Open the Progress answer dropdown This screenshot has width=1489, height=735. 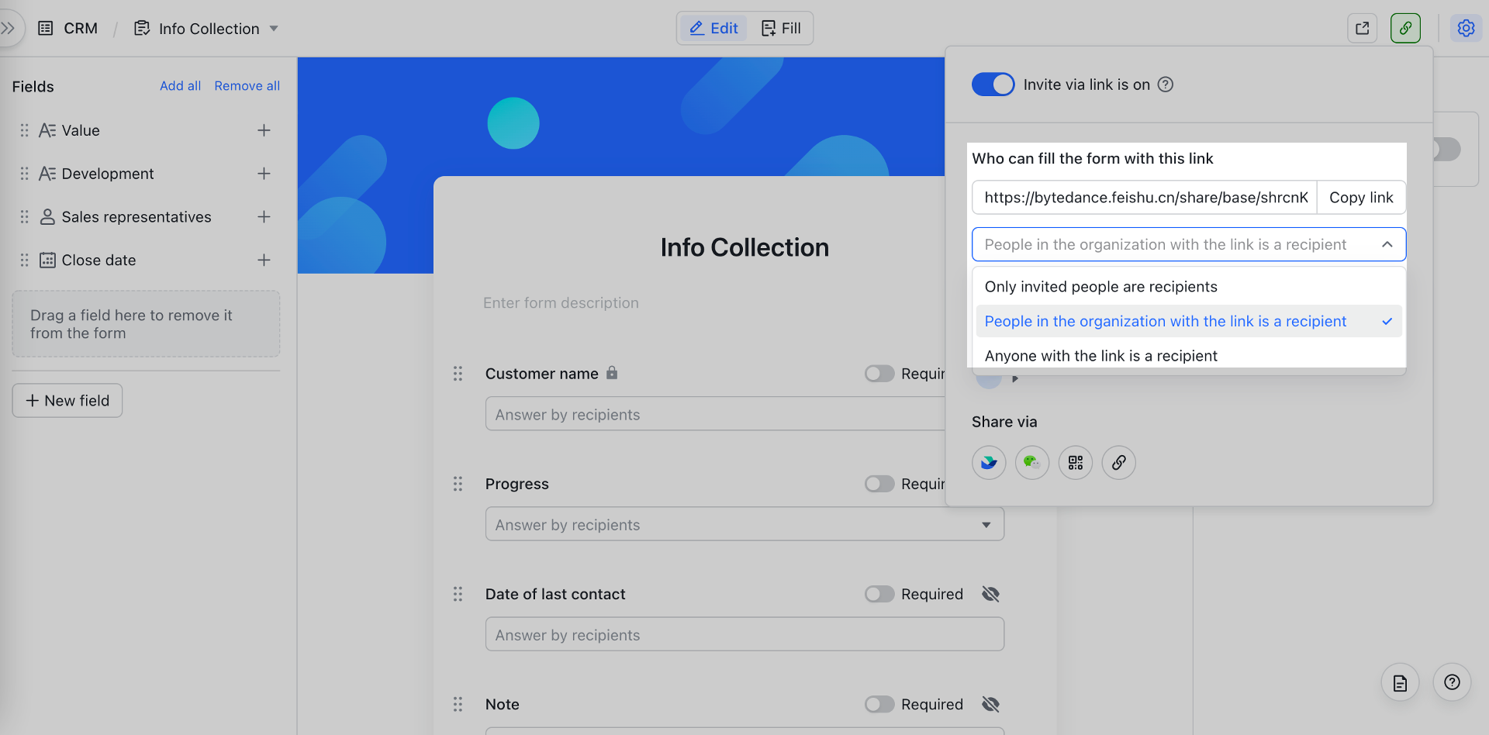(x=986, y=524)
